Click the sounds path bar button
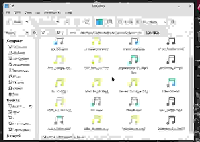Screen dimensions: 200x142 pyautogui.click(x=153, y=33)
